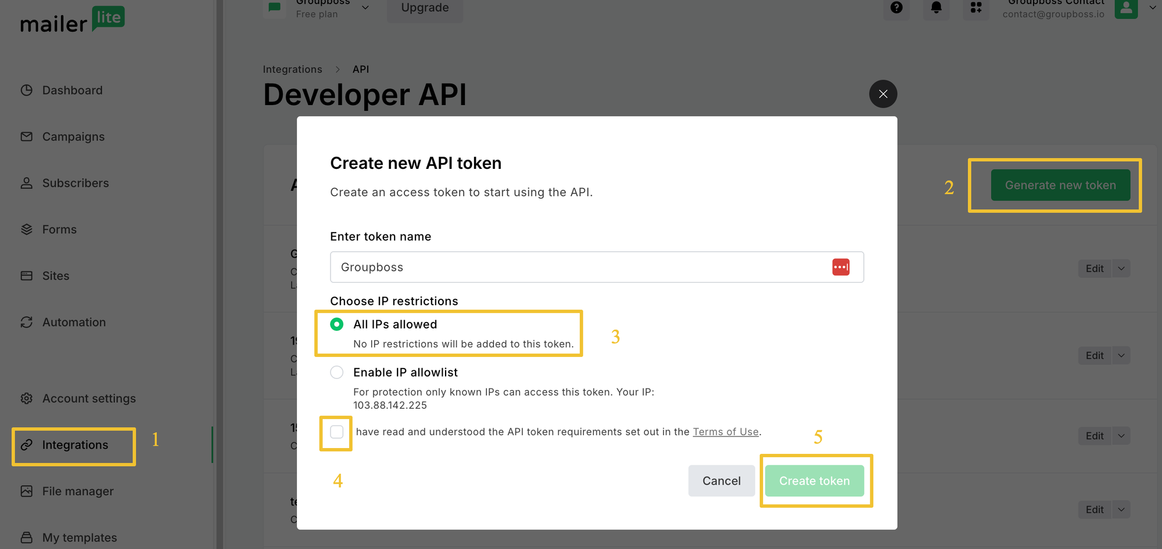Open the Subscribers sidebar item
The width and height of the screenshot is (1162, 549).
click(x=64, y=183)
